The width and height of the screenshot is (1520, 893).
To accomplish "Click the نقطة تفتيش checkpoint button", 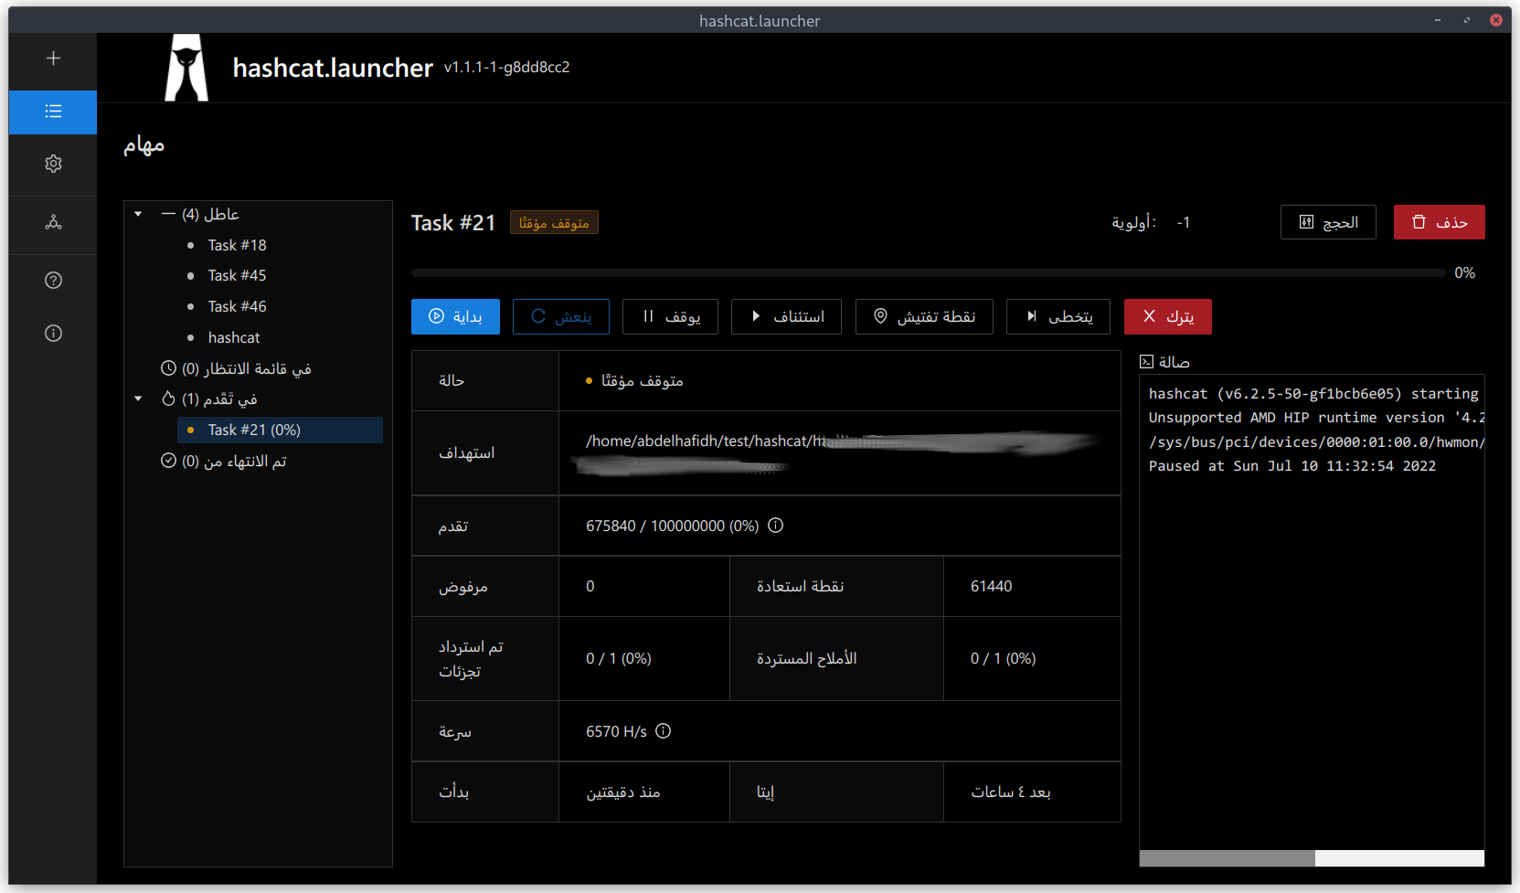I will 924,316.
